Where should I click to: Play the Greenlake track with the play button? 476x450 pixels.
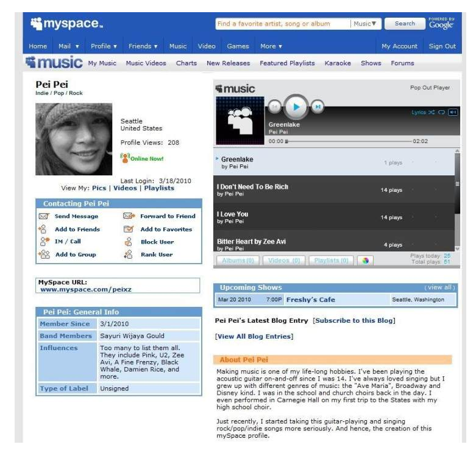pos(296,107)
